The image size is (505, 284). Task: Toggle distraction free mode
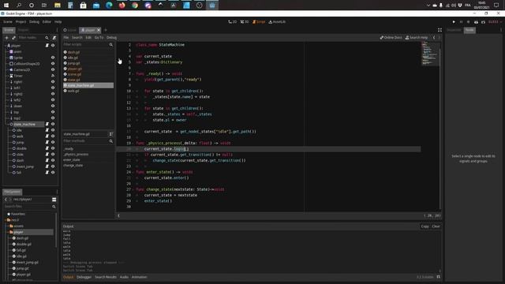point(440,30)
